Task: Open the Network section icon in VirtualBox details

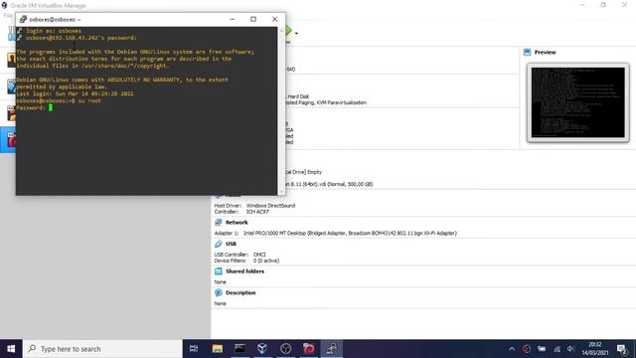Action: (x=219, y=223)
